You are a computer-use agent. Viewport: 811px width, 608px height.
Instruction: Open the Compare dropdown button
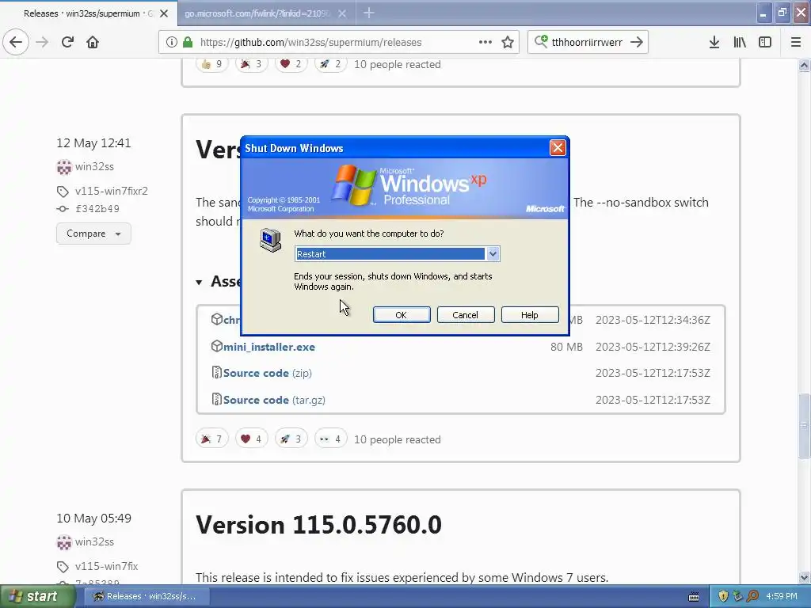pos(93,234)
